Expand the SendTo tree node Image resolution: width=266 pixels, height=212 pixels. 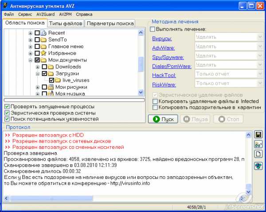pos(30,40)
